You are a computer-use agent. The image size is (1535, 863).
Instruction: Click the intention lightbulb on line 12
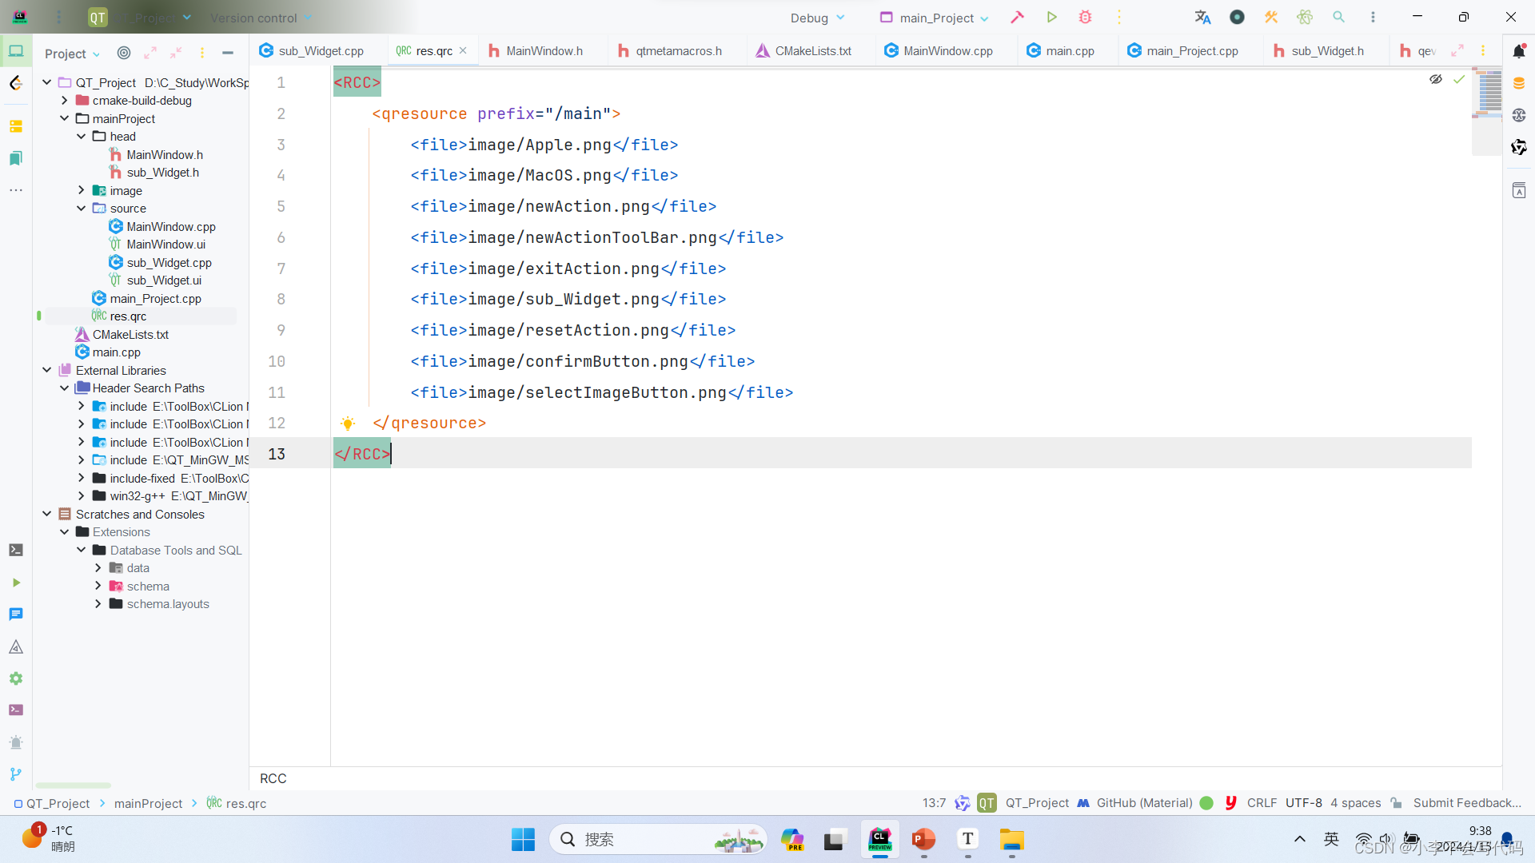348,424
